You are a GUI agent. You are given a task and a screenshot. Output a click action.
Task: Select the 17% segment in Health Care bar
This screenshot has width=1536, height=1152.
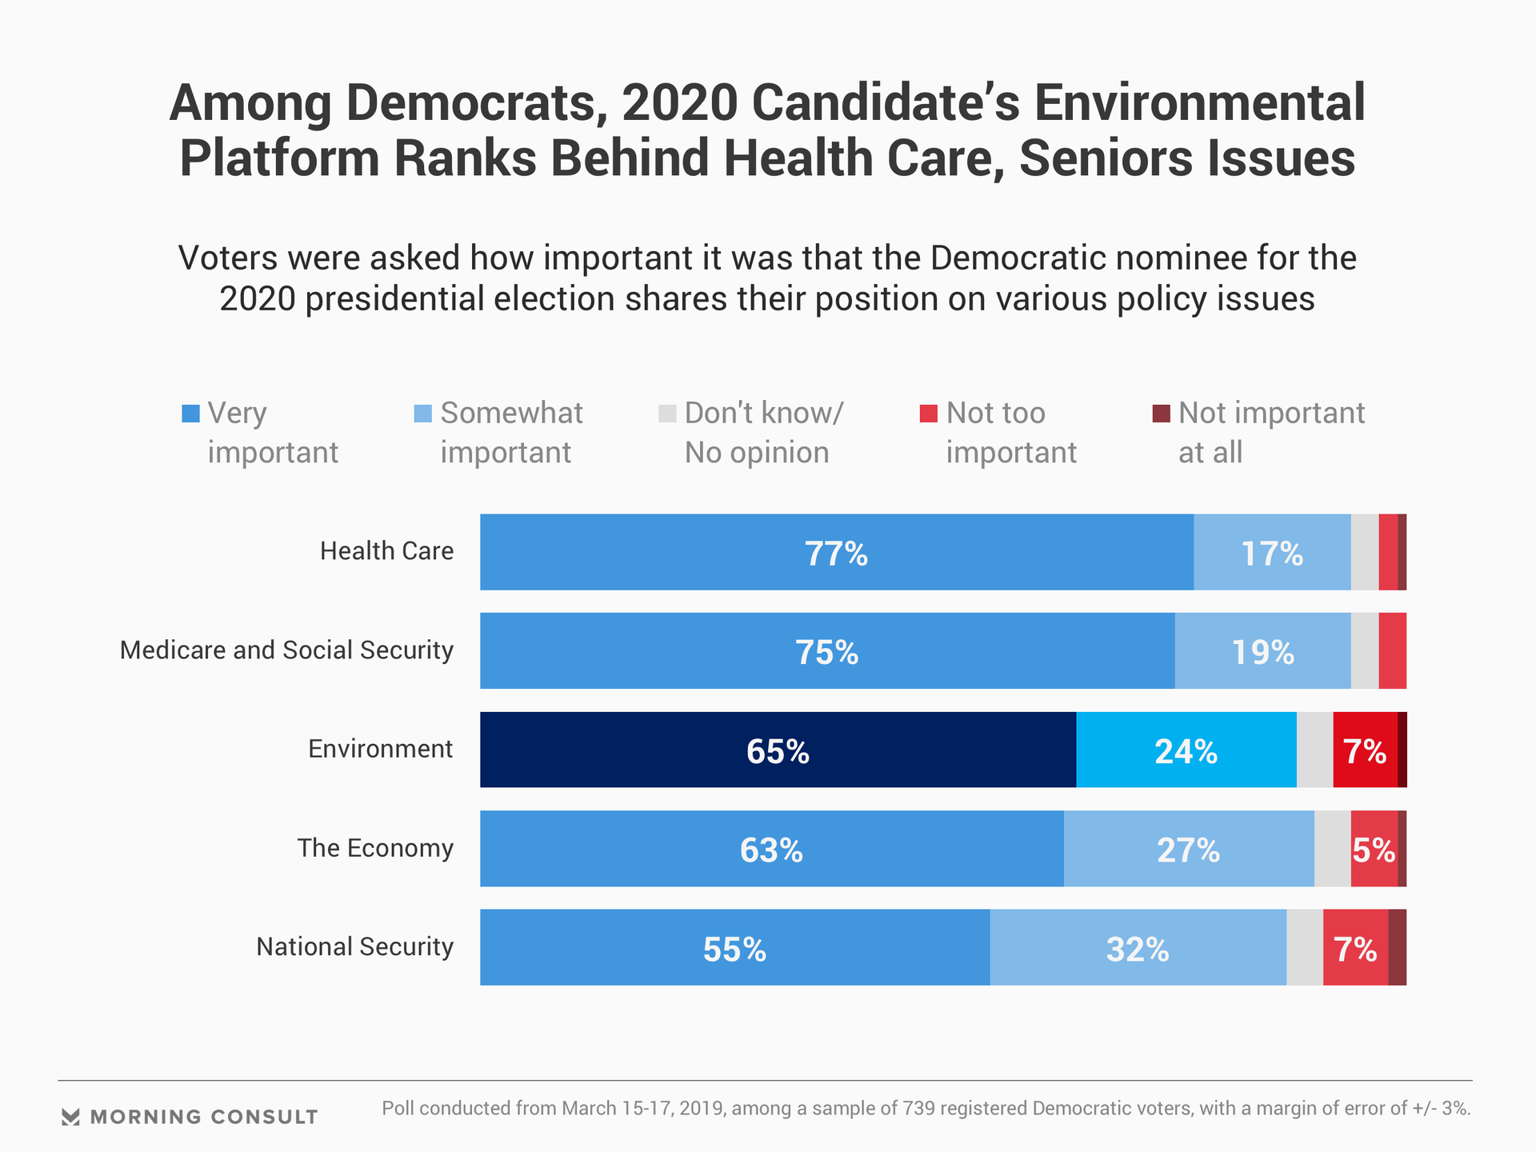click(1272, 553)
